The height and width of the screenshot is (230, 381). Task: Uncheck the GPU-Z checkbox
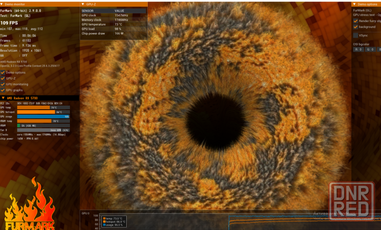pyautogui.click(x=3, y=78)
